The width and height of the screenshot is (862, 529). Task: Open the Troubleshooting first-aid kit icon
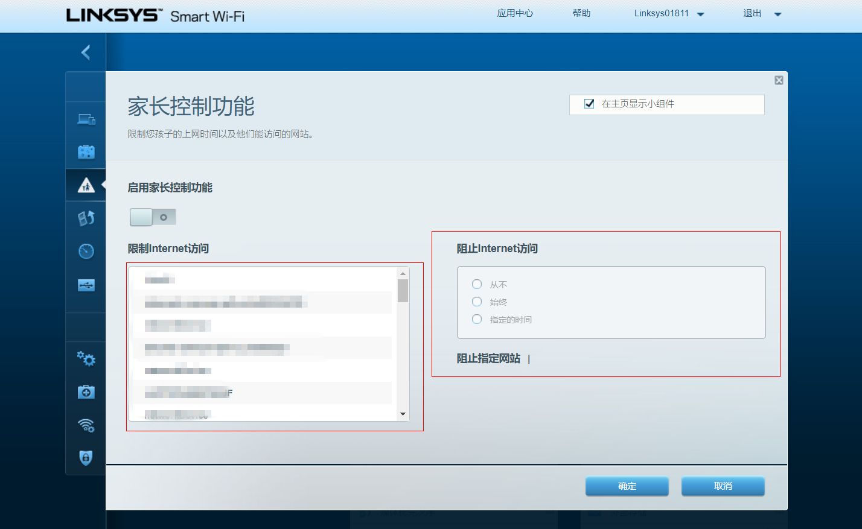tap(86, 392)
